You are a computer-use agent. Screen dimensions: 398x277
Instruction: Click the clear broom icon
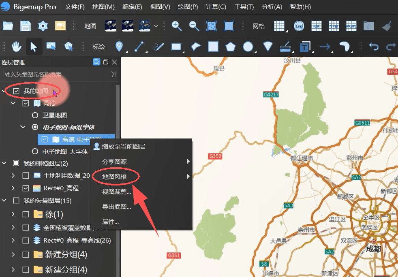[x=386, y=26]
